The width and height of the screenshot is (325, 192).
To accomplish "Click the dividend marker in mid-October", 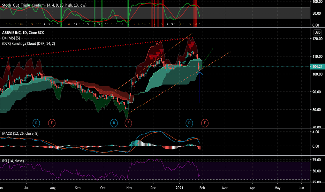I will [114, 123].
